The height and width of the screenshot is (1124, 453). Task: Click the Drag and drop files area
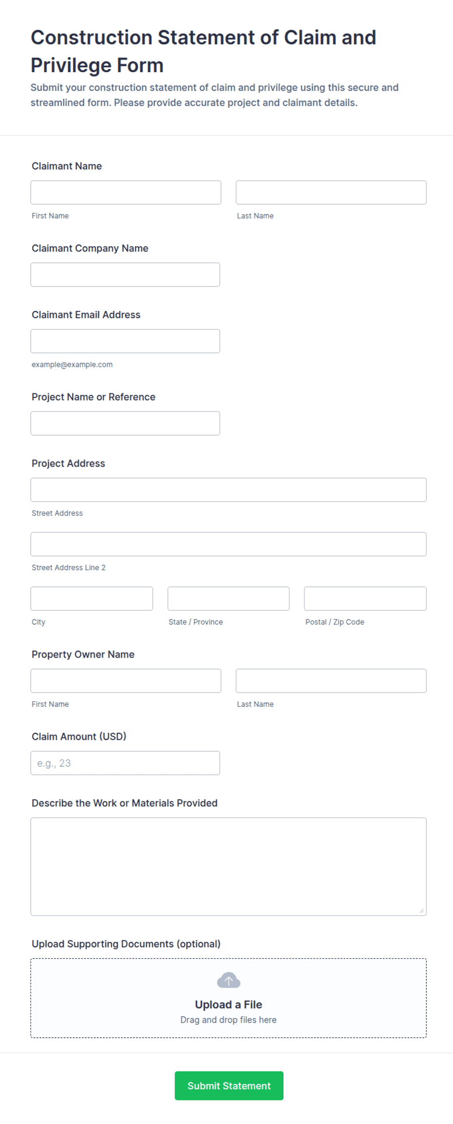(x=228, y=998)
